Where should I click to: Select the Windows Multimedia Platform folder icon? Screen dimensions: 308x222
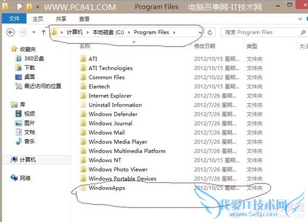pos(83,151)
